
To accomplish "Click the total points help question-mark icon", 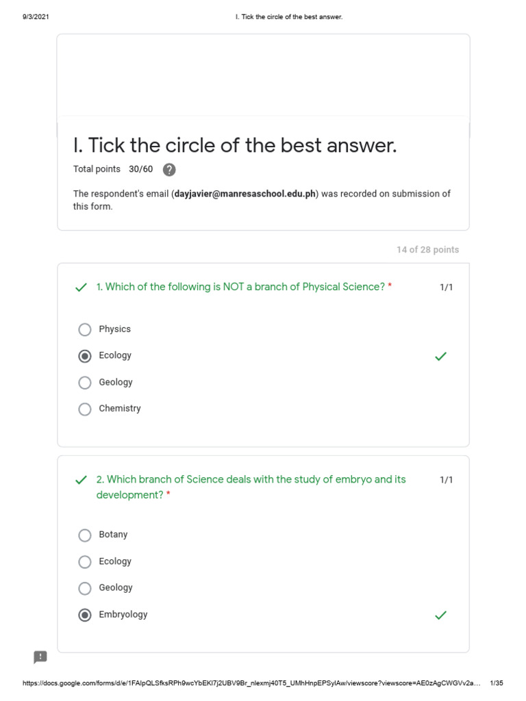I will point(169,170).
